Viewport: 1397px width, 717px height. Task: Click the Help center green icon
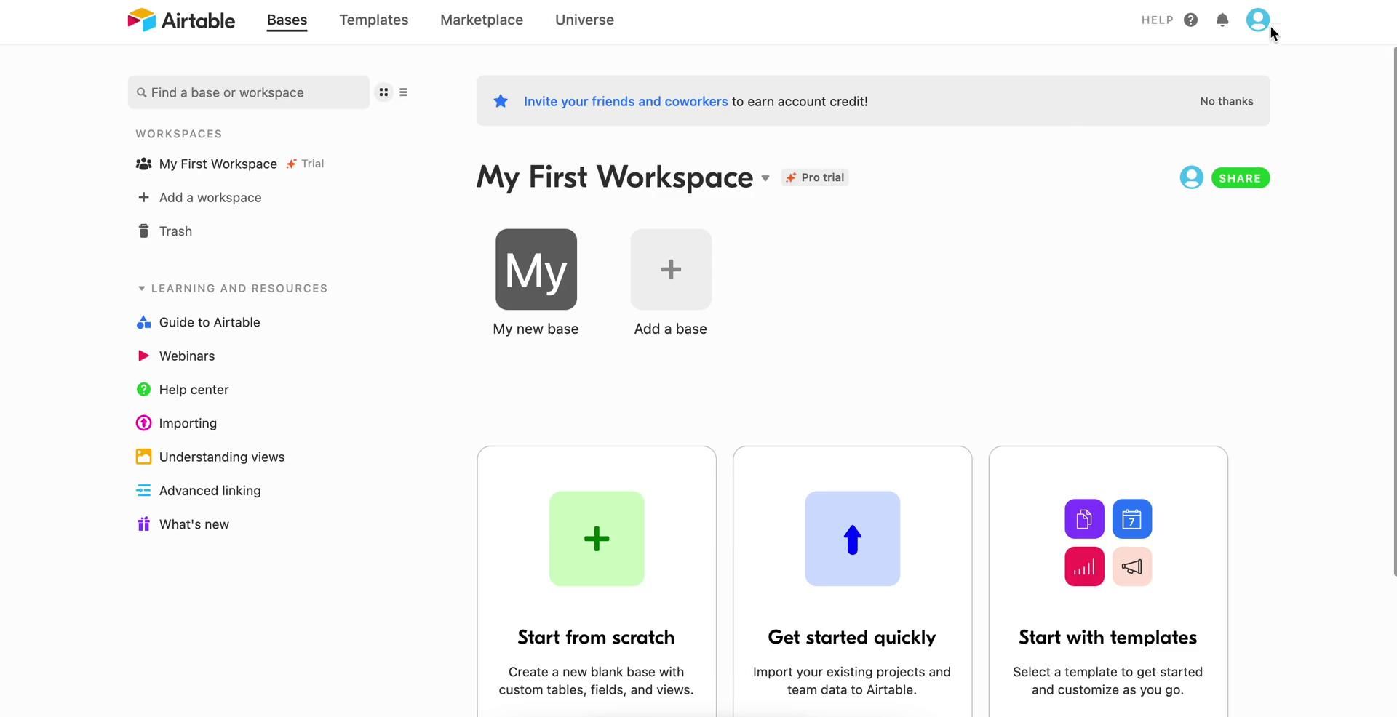pos(143,390)
